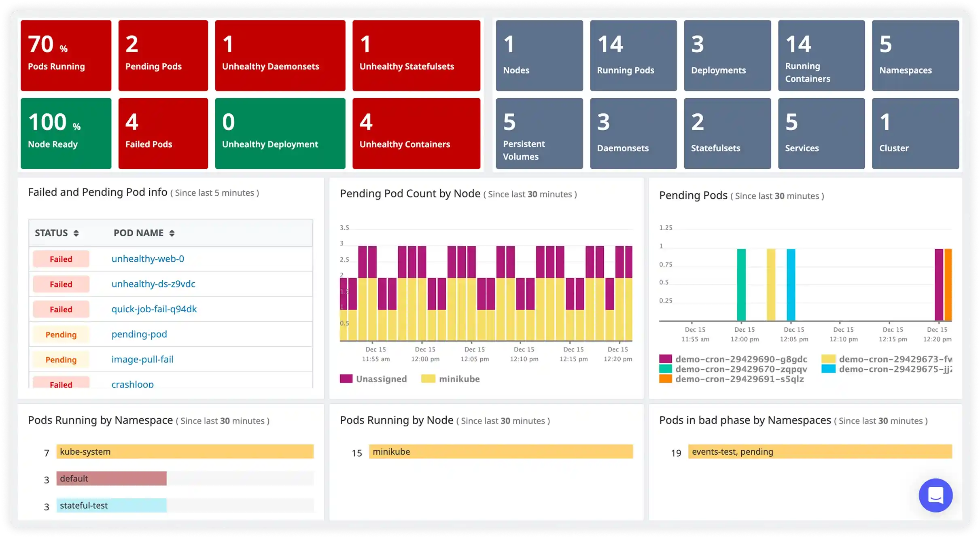Click the kube-system namespace bar

pyautogui.click(x=185, y=451)
